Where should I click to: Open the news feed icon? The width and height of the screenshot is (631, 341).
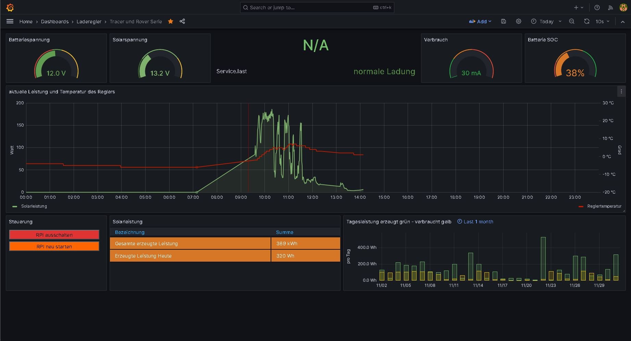610,8
